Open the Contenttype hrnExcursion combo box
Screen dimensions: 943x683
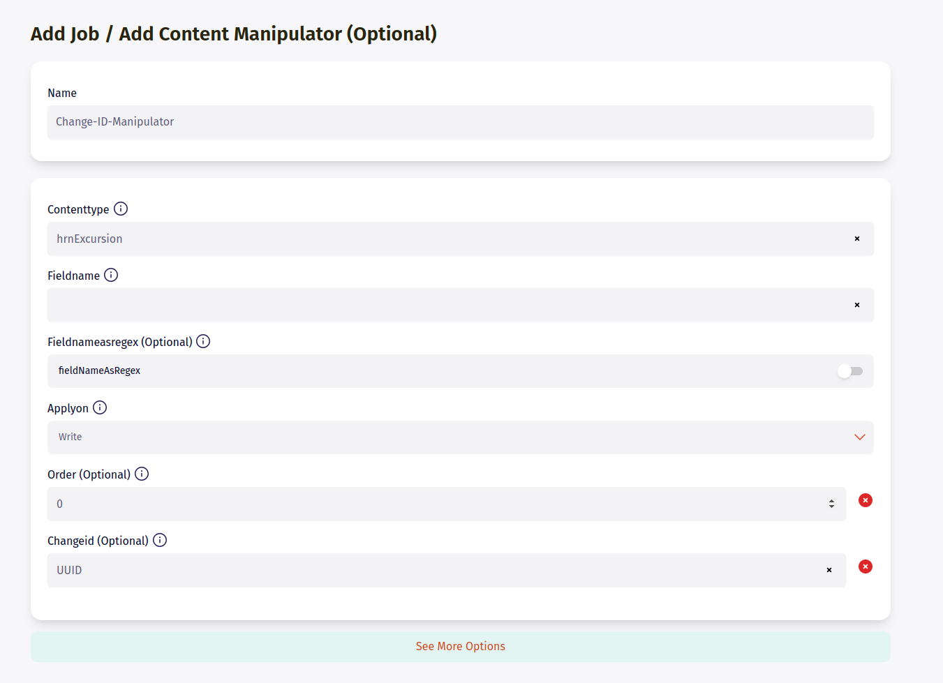tap(447, 239)
